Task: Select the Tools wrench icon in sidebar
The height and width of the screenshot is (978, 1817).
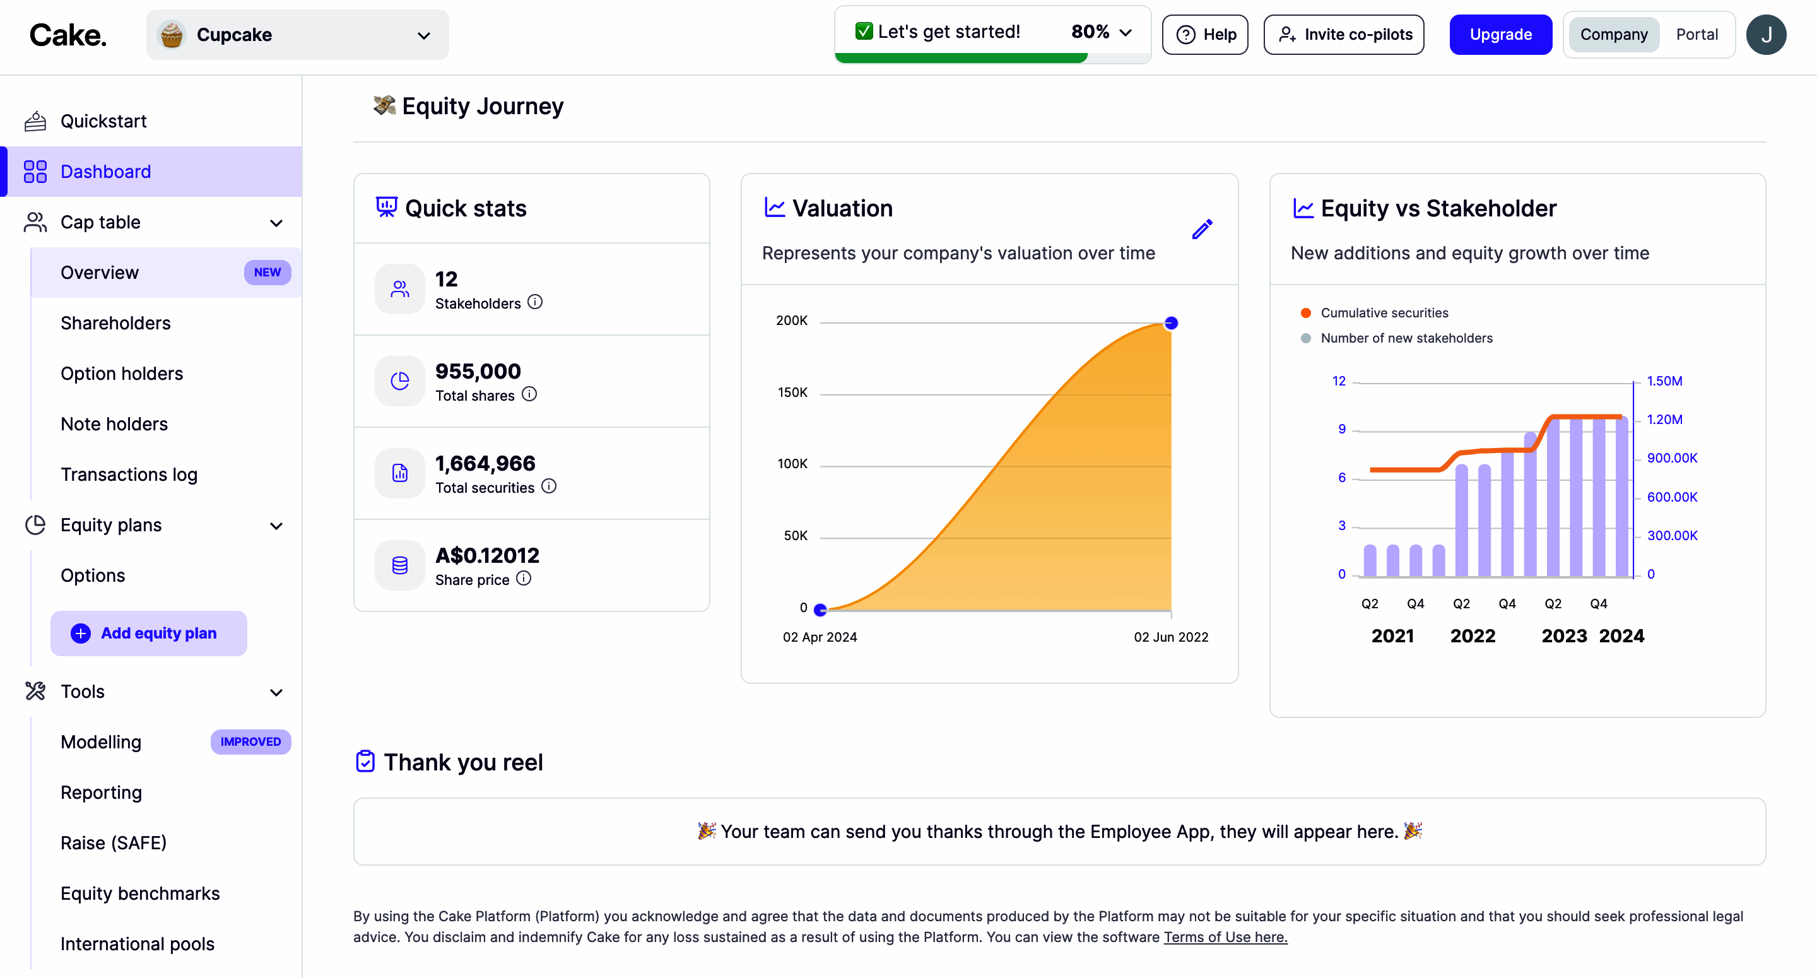Action: [x=35, y=692]
